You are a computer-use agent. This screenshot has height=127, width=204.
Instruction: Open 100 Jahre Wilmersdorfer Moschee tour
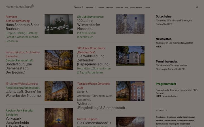[x=89, y=25]
